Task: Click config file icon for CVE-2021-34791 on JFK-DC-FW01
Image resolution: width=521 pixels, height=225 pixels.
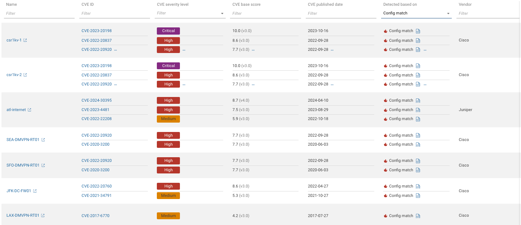Action: (x=418, y=195)
